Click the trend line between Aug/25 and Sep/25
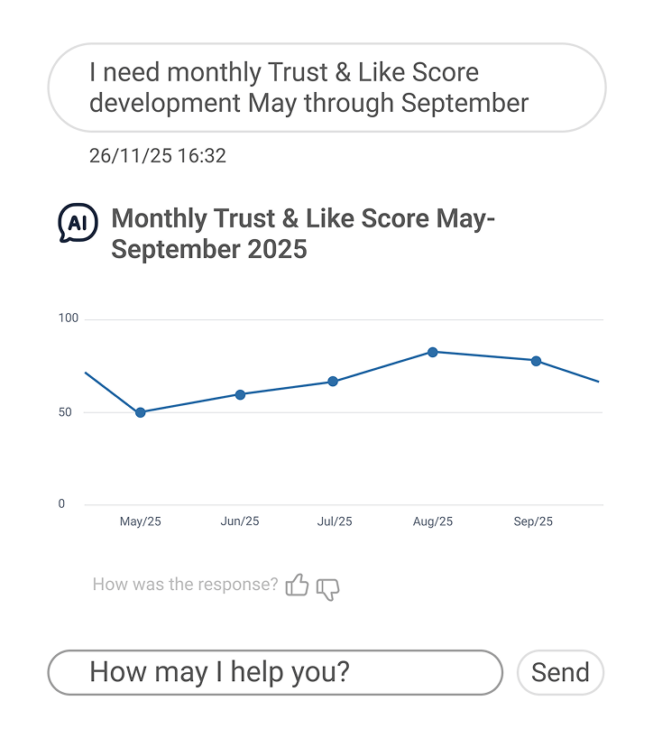The height and width of the screenshot is (747, 653). 483,355
